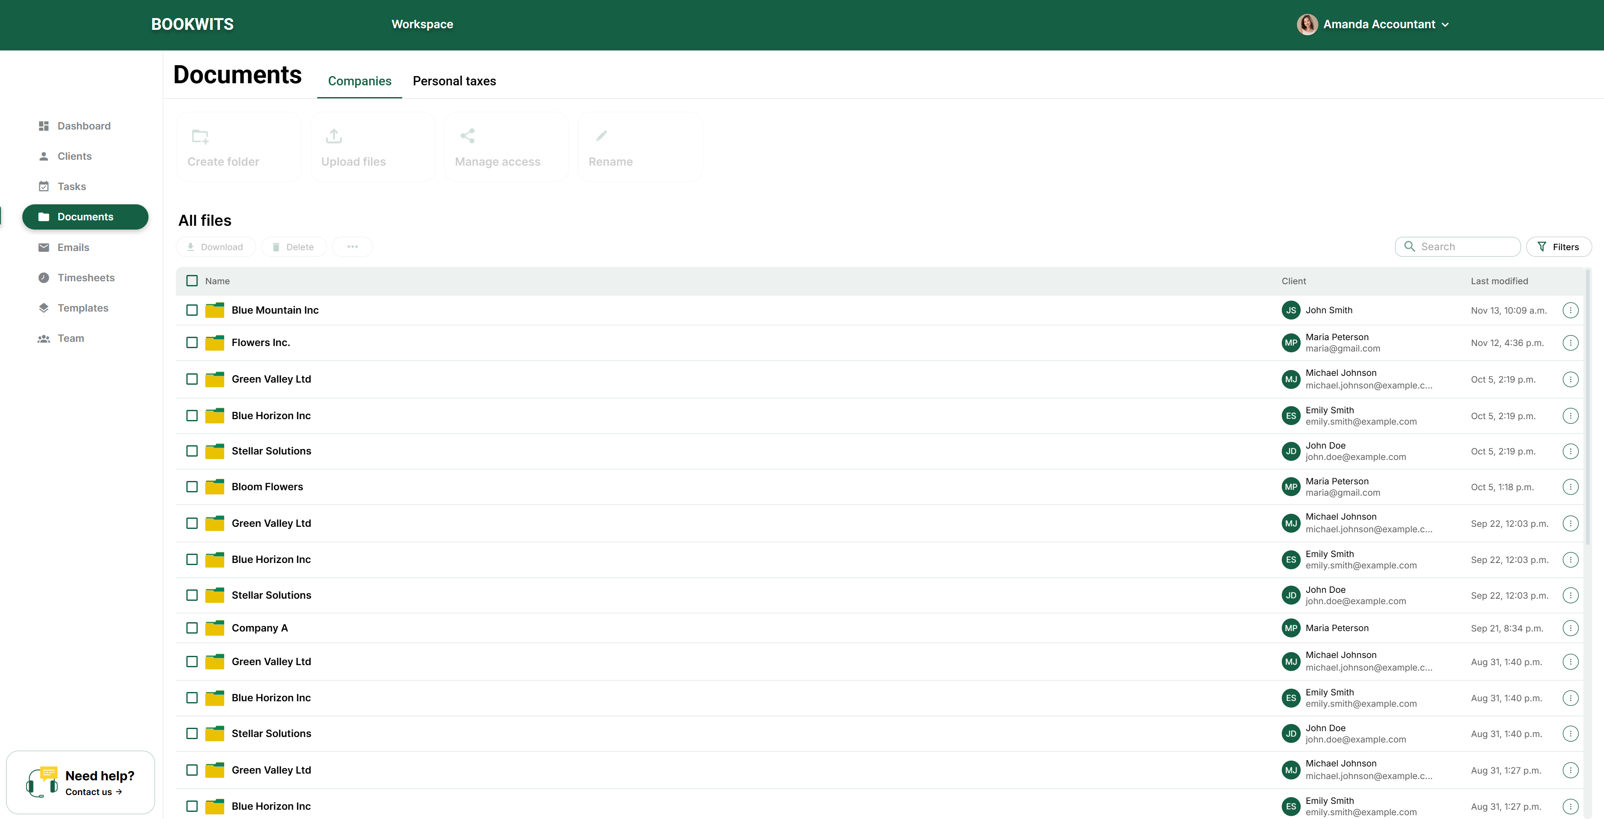Open more actions ellipsis beside Delete
Image resolution: width=1604 pixels, height=819 pixels.
coord(353,247)
